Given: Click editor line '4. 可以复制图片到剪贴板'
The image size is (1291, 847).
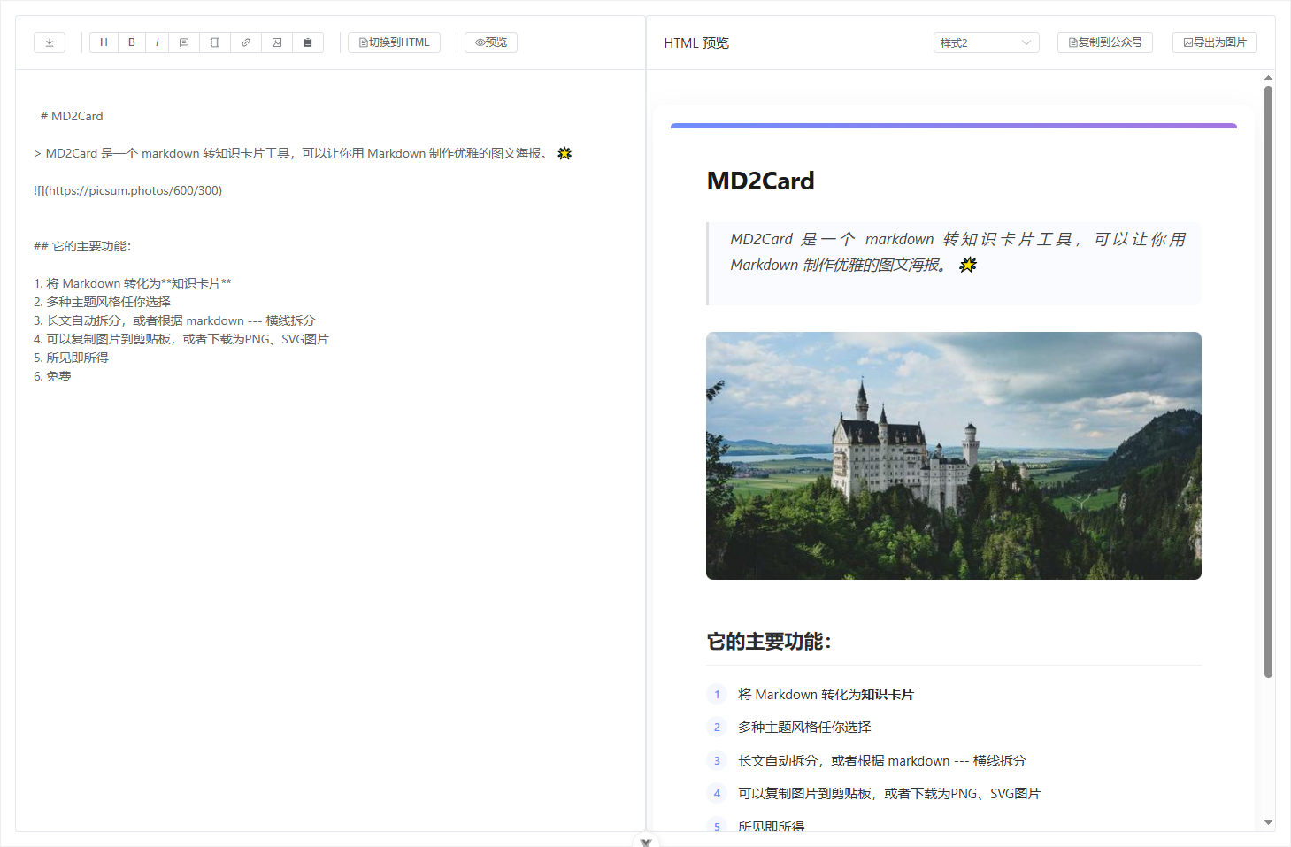Looking at the screenshot, I should (181, 339).
